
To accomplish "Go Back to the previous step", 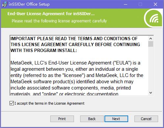I will point(92,119).
